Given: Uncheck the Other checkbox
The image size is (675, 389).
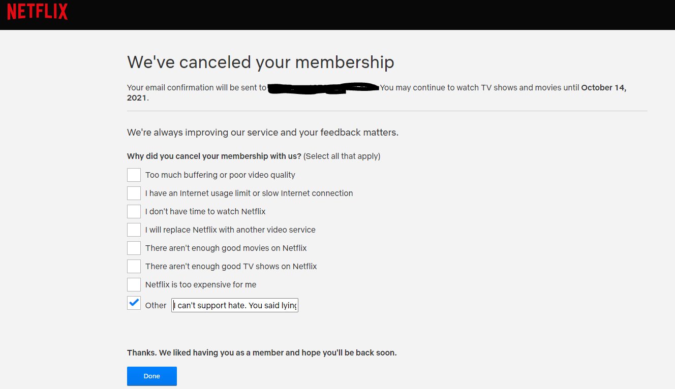Looking at the screenshot, I should (134, 303).
